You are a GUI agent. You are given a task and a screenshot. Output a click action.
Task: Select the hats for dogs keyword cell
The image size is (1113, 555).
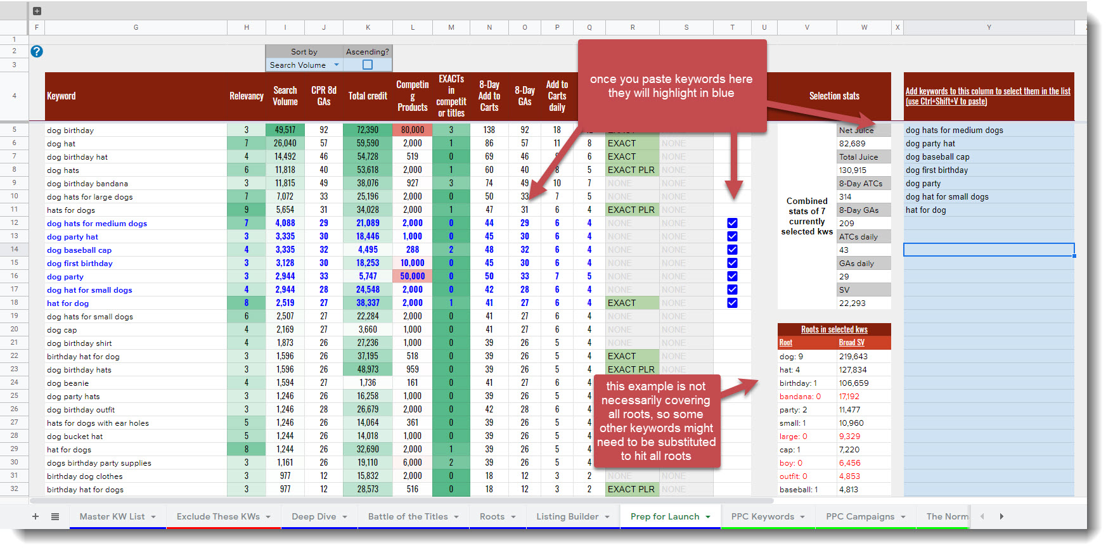[136, 210]
